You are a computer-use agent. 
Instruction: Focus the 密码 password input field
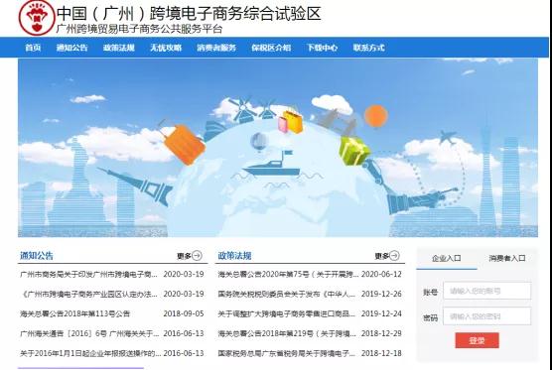[x=486, y=316]
